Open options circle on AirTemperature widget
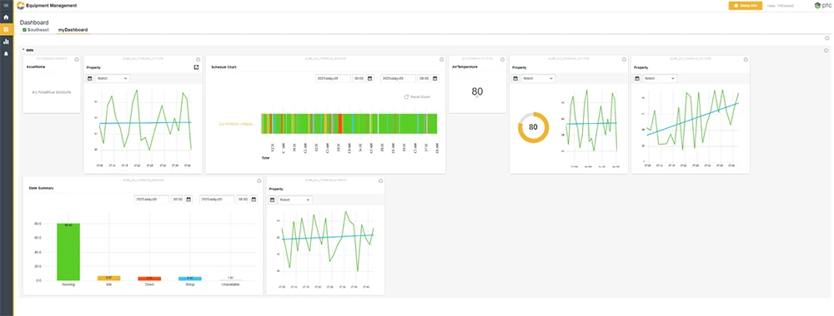834x316 pixels. pos(502,59)
